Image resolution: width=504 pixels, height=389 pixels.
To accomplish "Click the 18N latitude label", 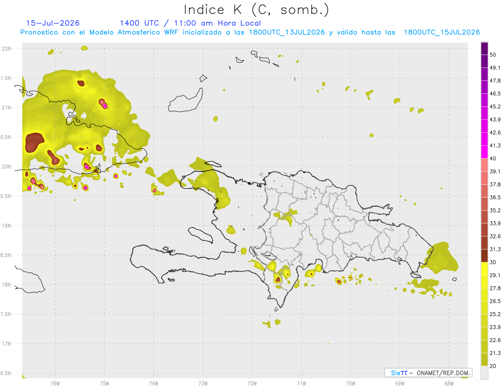I will tap(6, 285).
